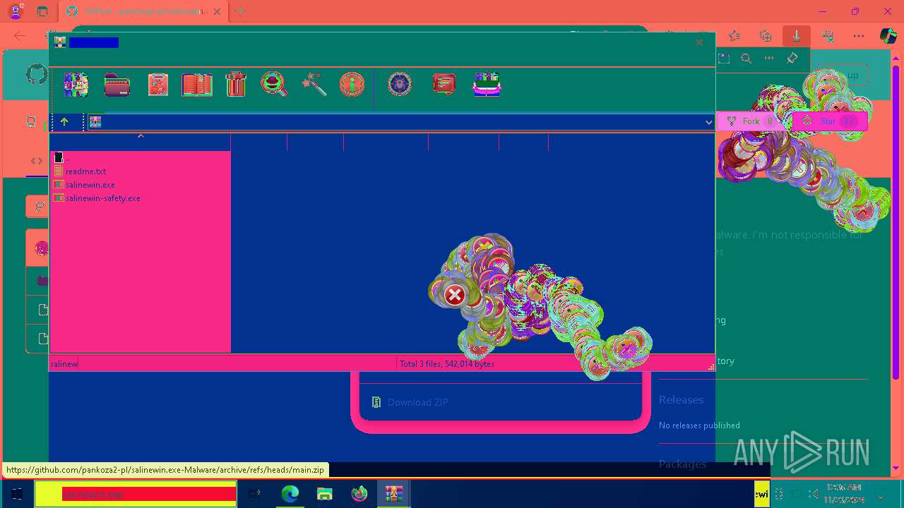
Task: Open Firefox from taskbar
Action: click(x=359, y=494)
